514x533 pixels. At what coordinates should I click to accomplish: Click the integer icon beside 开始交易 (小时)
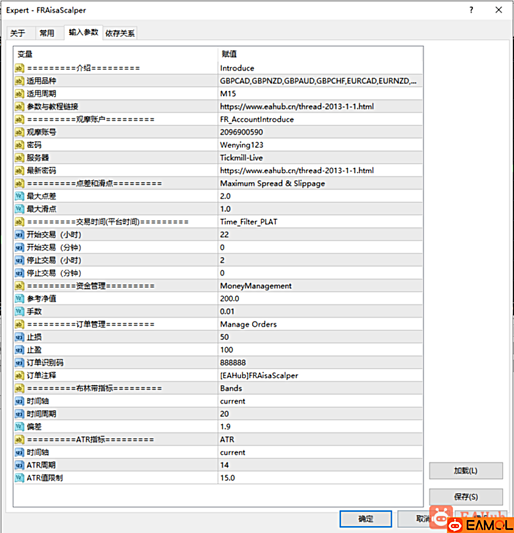[x=20, y=235]
